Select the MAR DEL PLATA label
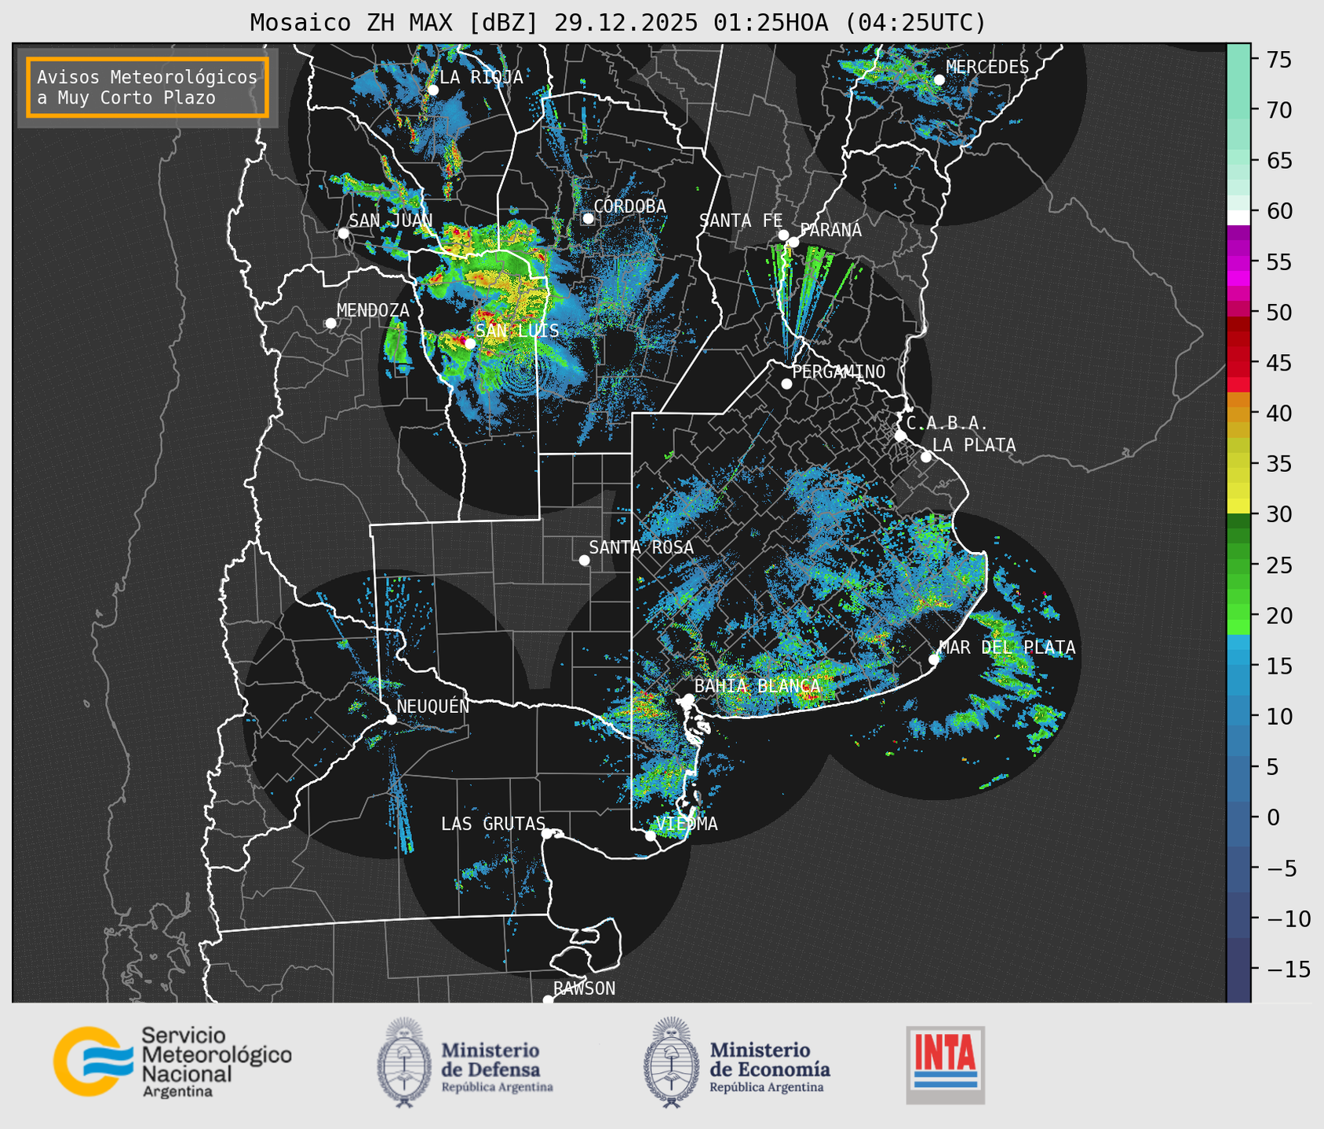This screenshot has height=1129, width=1324. 1007,648
